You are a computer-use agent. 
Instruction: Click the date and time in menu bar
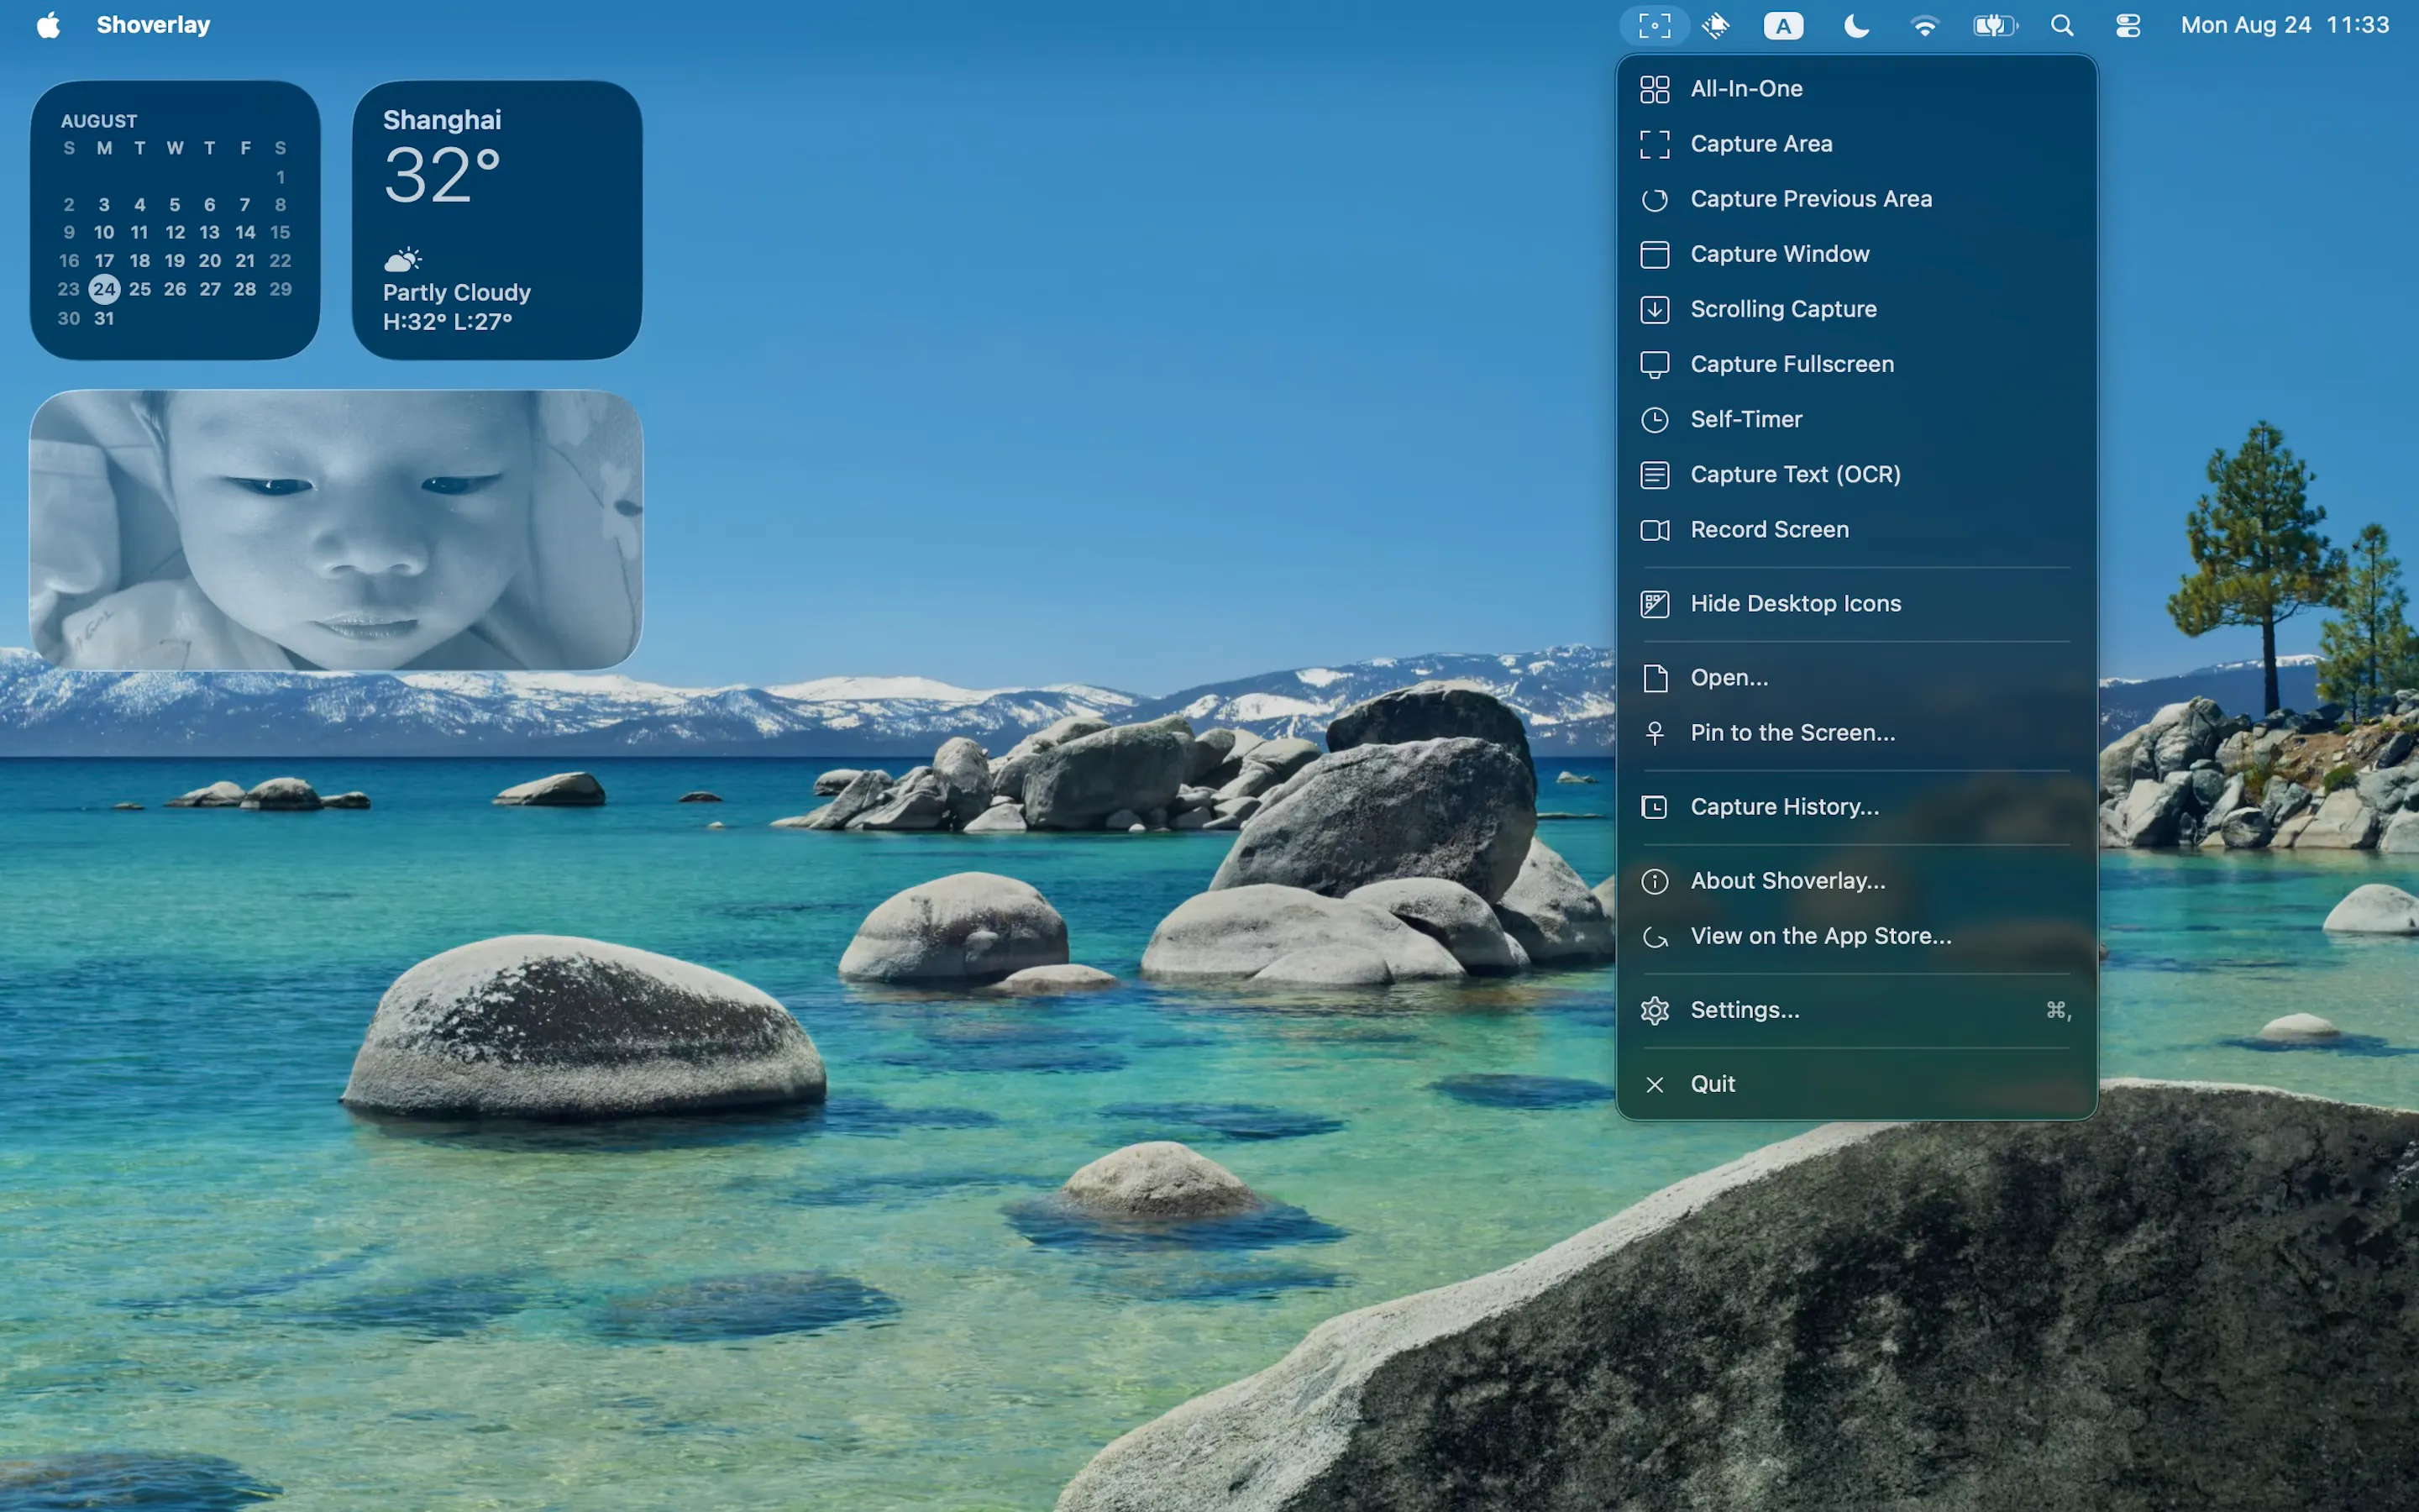click(2284, 25)
